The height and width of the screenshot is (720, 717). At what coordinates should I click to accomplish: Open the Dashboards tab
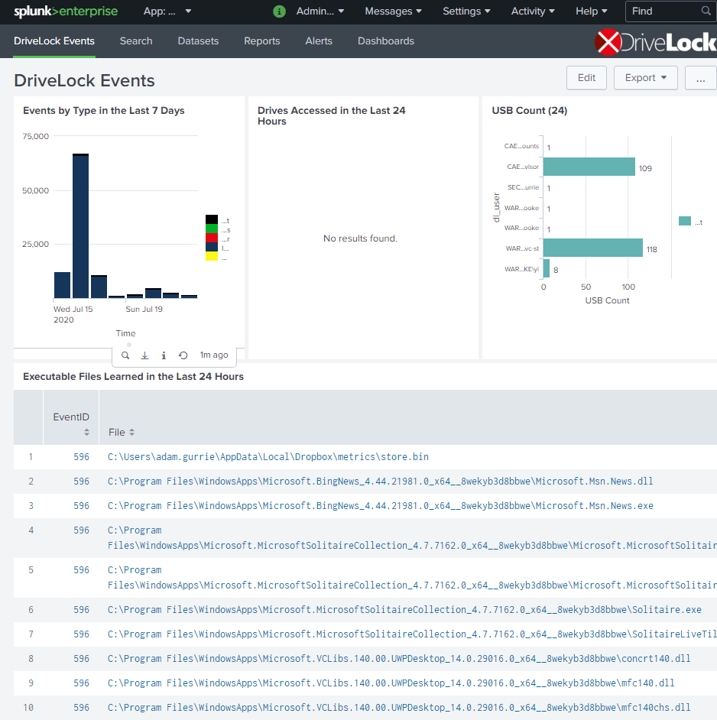[x=386, y=41]
